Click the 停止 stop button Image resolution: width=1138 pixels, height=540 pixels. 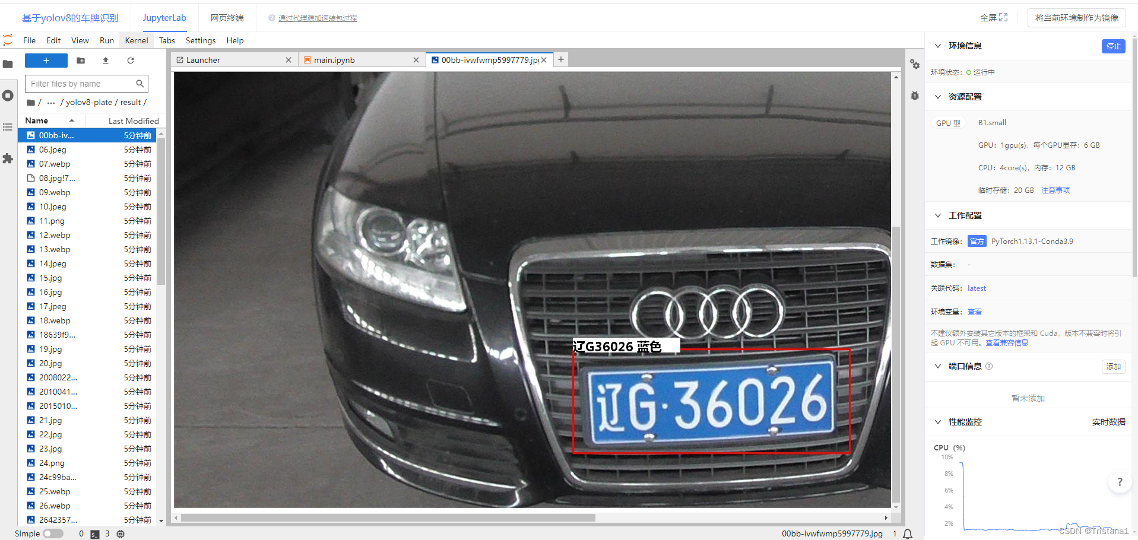click(1114, 46)
